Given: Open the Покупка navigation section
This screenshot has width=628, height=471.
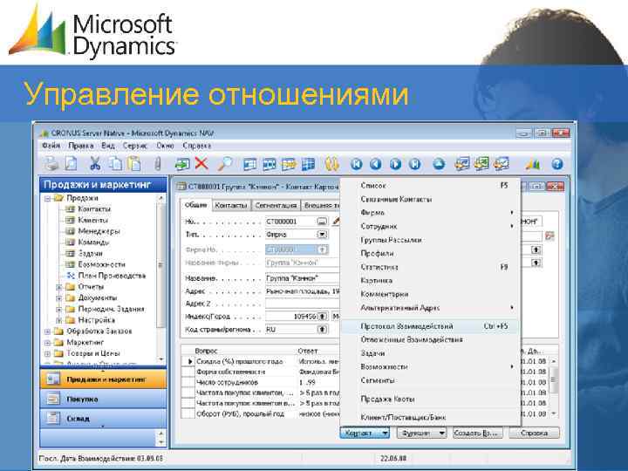Looking at the screenshot, I should 103,399.
